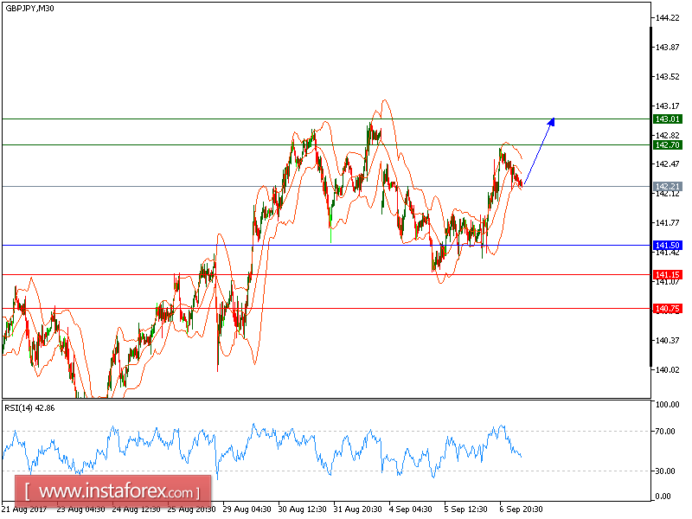Select the 141.15 red price level label
Image resolution: width=692 pixels, height=519 pixels.
point(667,275)
